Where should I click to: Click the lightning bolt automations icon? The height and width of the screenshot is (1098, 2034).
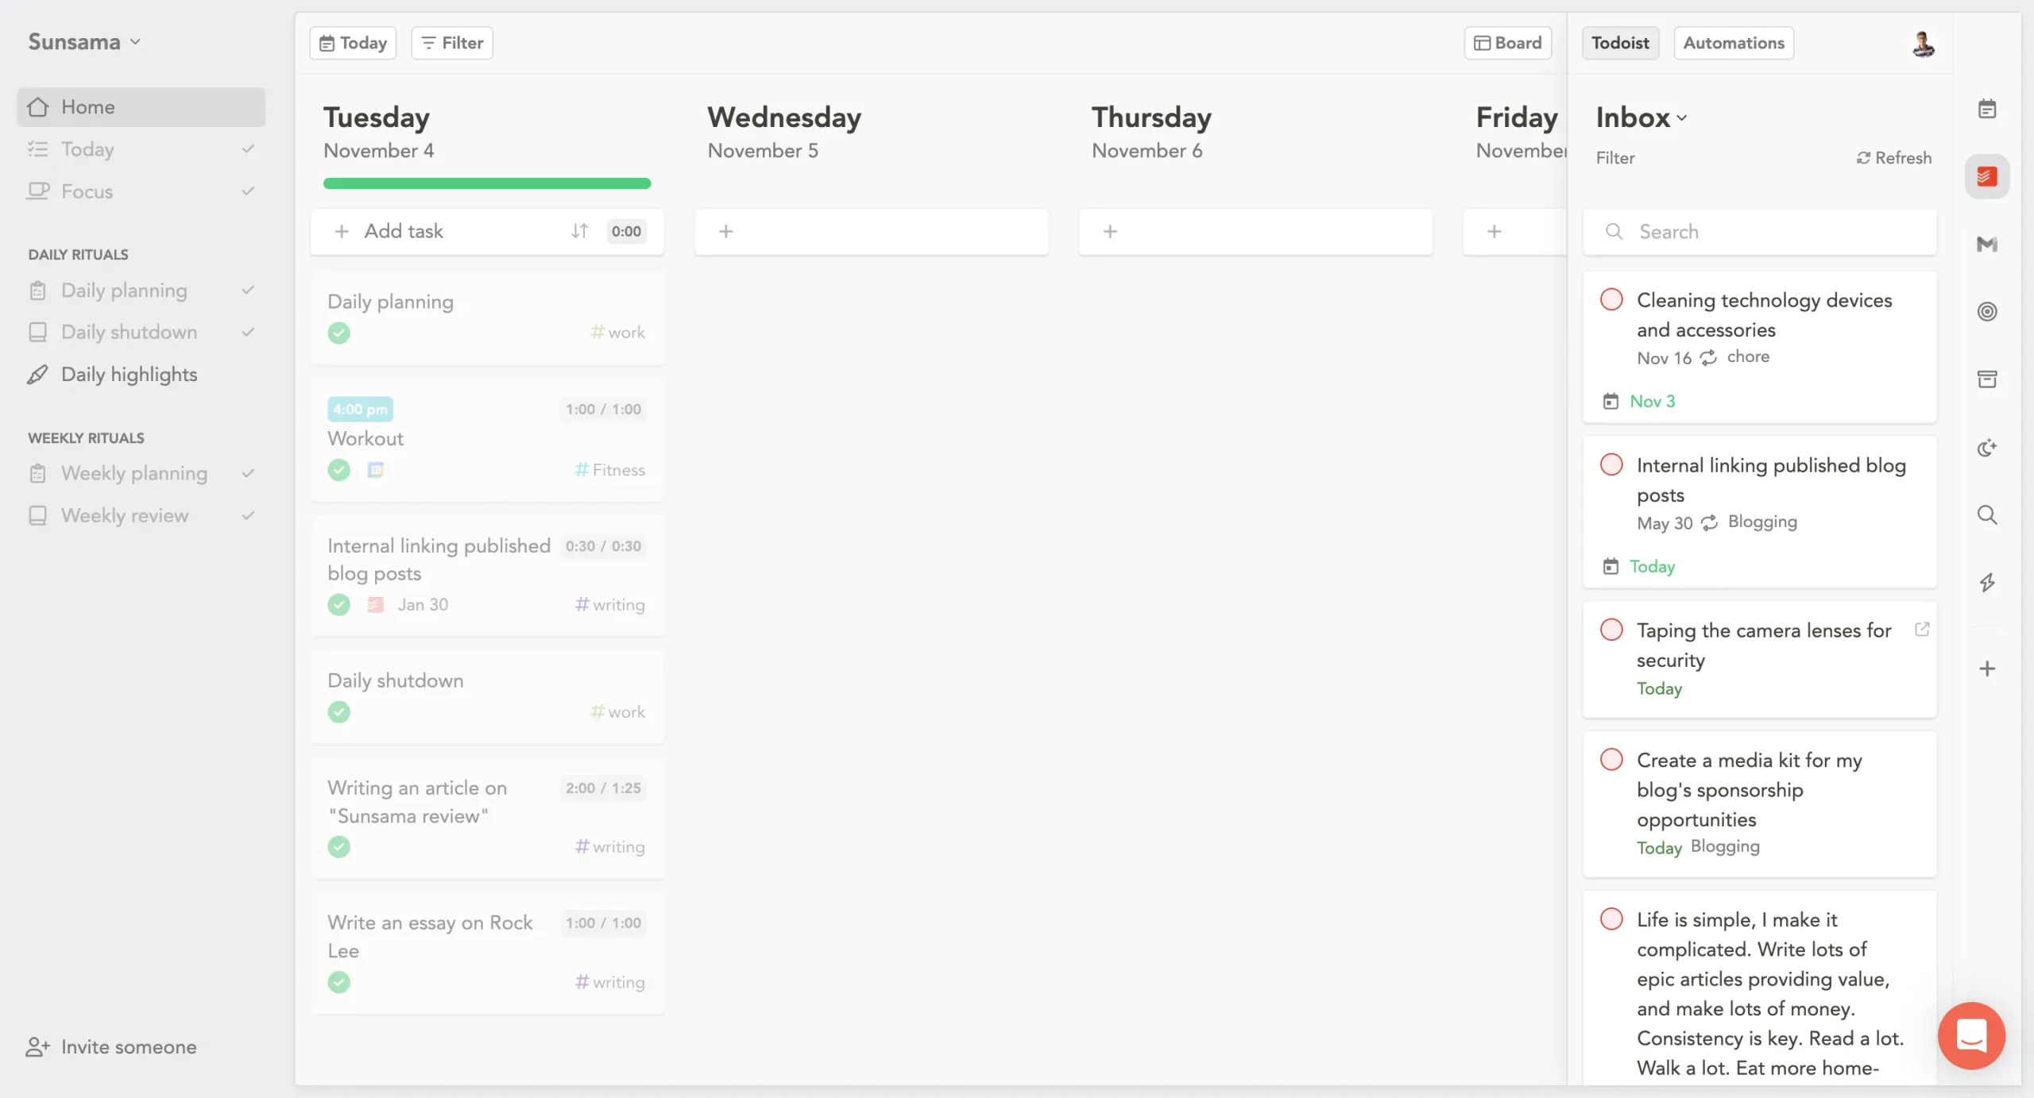point(1987,582)
